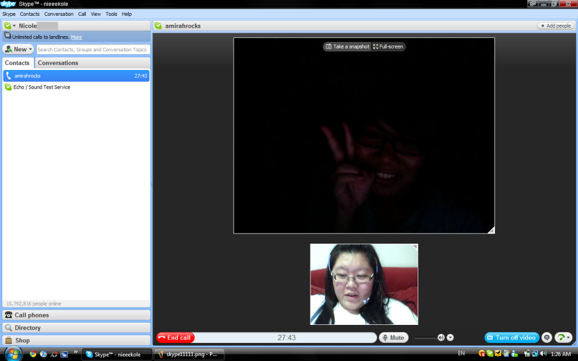Click the status icon beside amirahrocks header

tap(159, 26)
